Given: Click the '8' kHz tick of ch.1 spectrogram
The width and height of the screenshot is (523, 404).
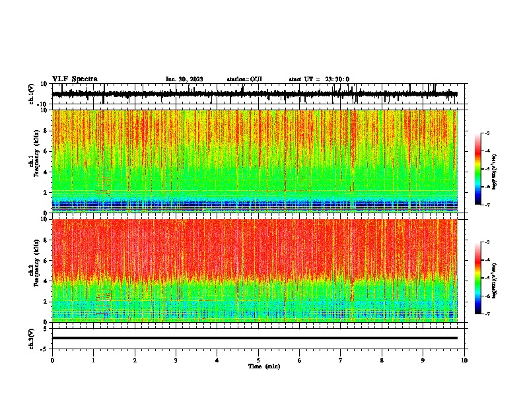Looking at the screenshot, I should [x=46, y=131].
